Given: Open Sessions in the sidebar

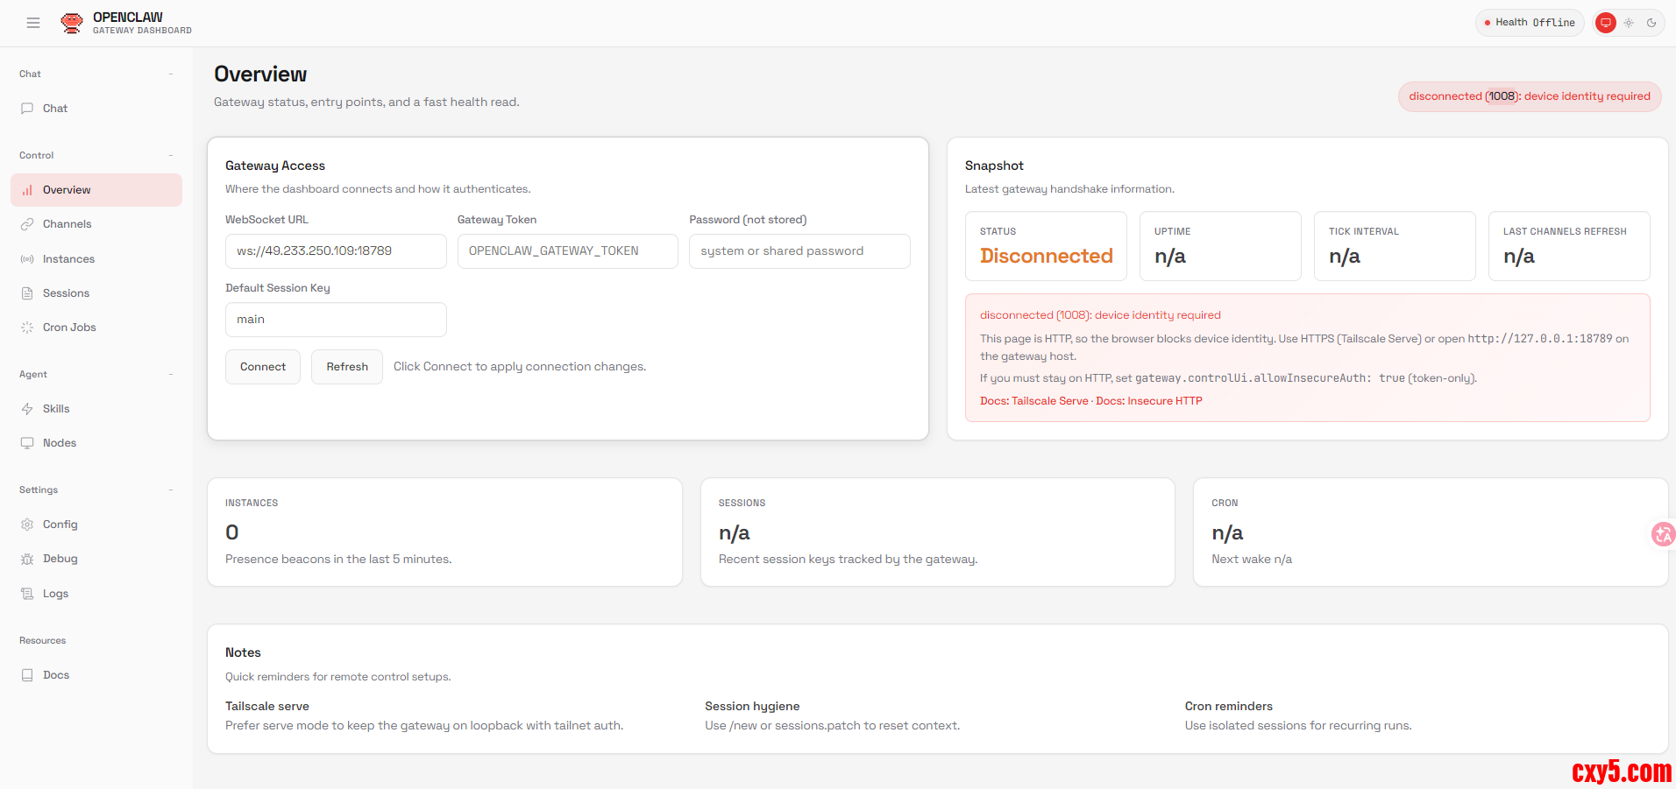Looking at the screenshot, I should click(66, 293).
